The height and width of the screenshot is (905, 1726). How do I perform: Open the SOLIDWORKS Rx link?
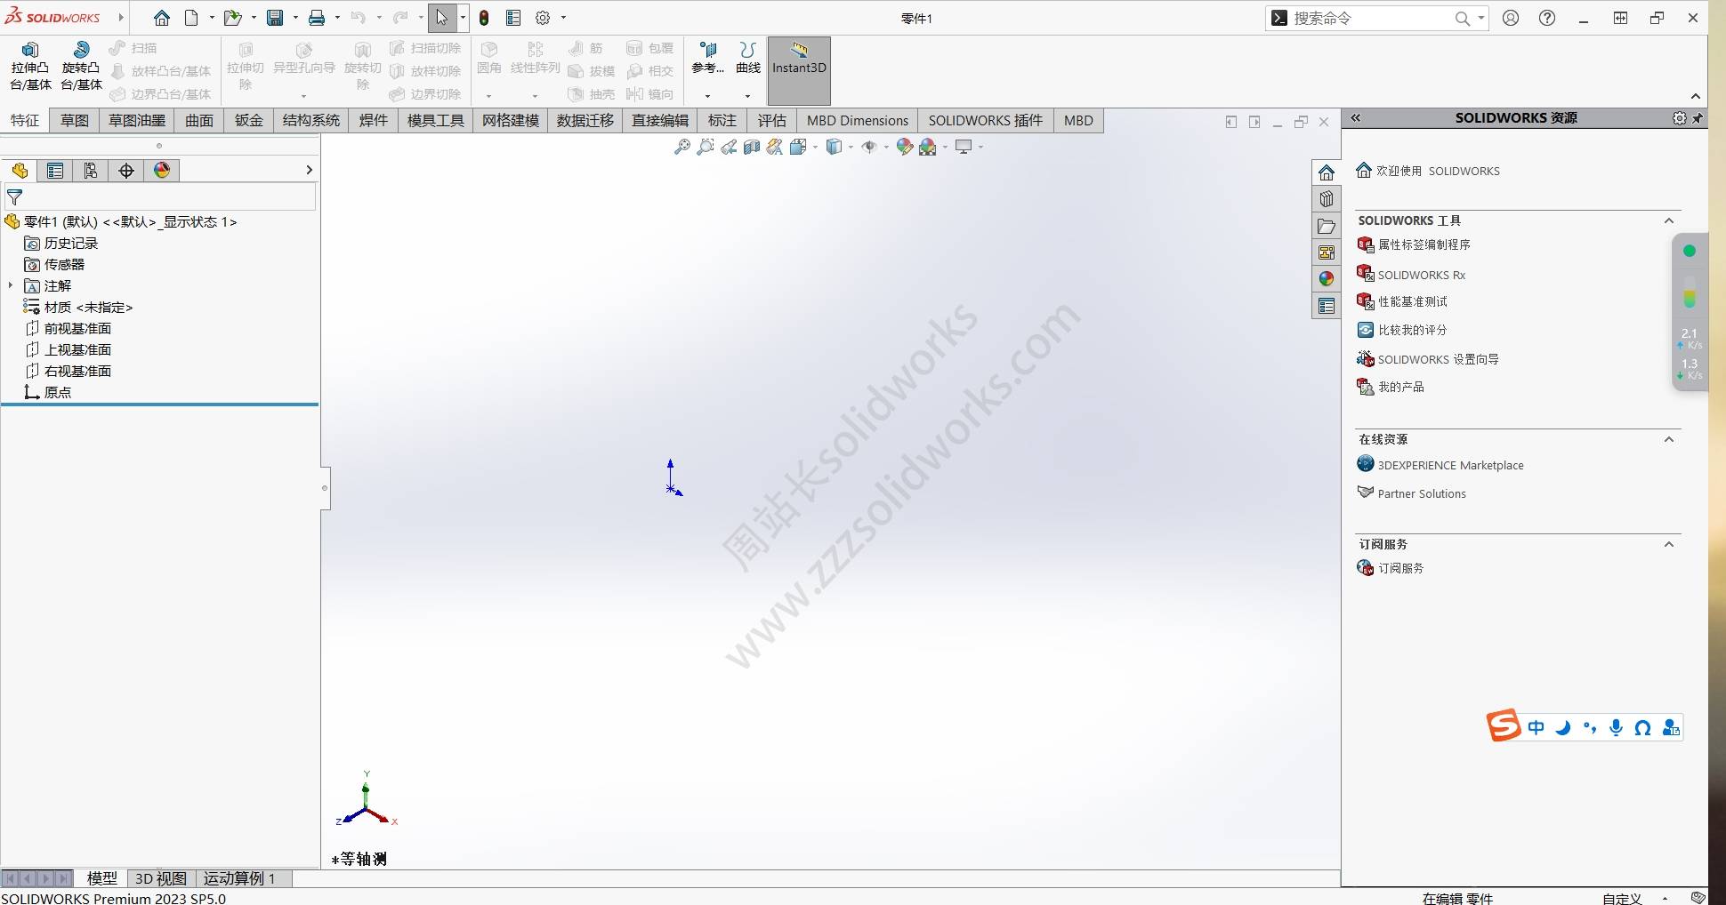(1411, 275)
